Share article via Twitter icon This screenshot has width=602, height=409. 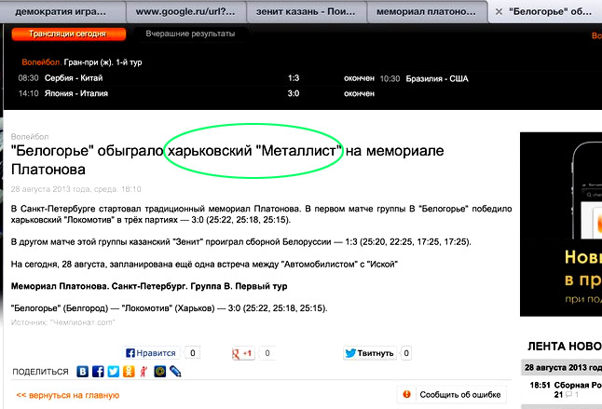tap(113, 372)
